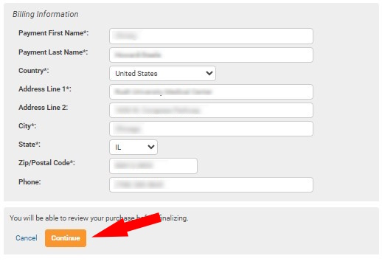Image resolution: width=382 pixels, height=267 pixels.
Task: Click the red arrow annotation graphic
Action: pos(127,226)
